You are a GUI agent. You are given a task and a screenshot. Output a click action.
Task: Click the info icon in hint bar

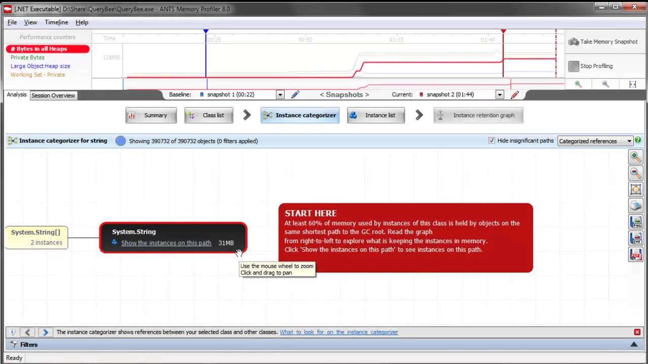(13, 332)
